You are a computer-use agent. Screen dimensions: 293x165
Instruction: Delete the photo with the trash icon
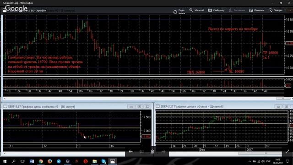click(152, 152)
